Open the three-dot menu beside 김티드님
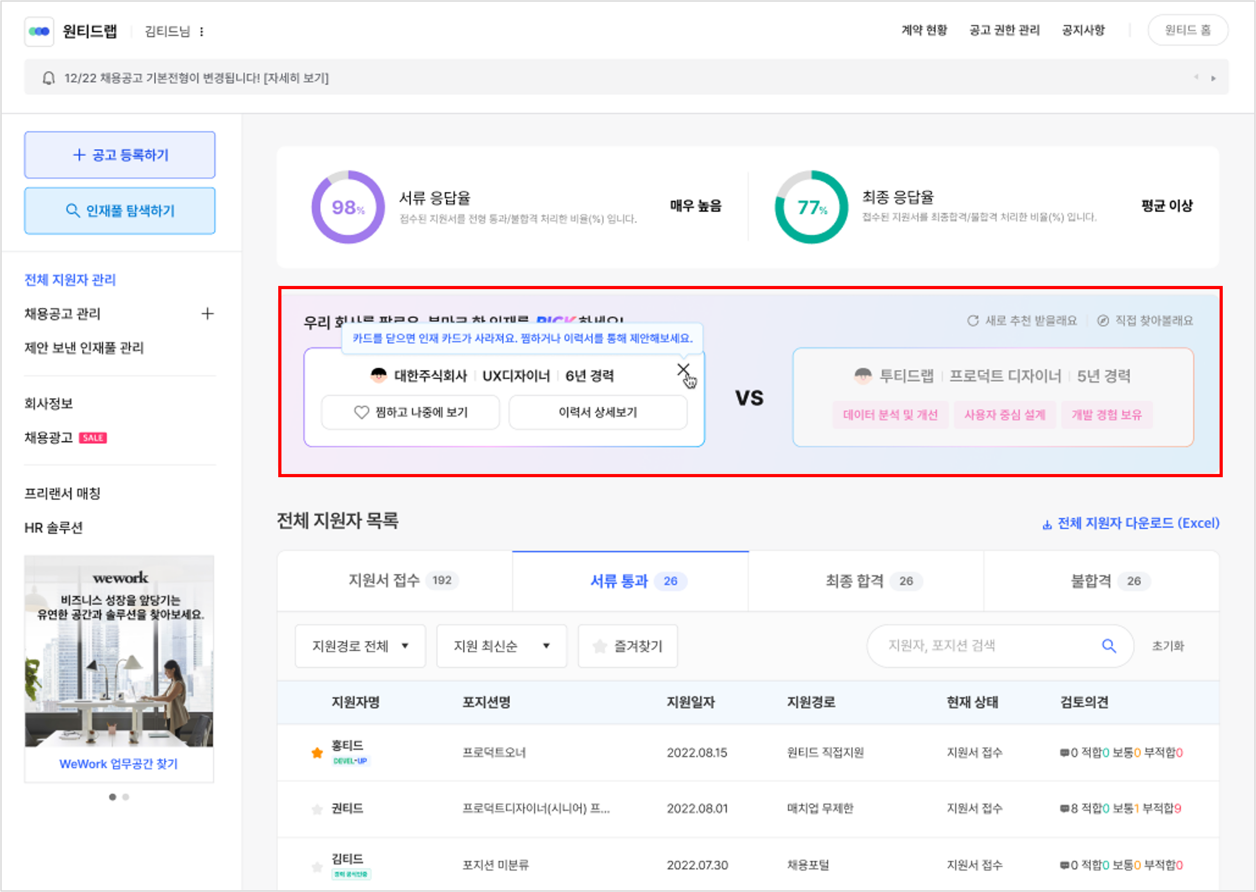 click(x=202, y=32)
